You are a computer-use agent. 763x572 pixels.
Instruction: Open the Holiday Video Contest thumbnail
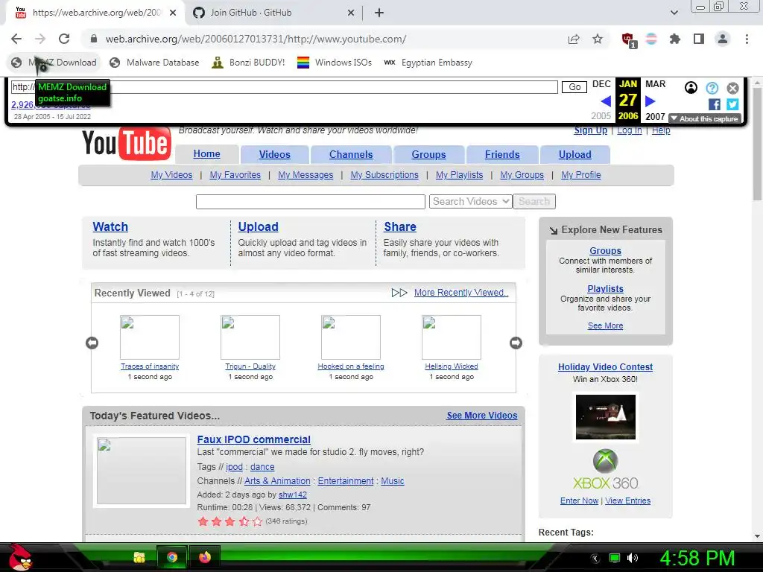(605, 417)
